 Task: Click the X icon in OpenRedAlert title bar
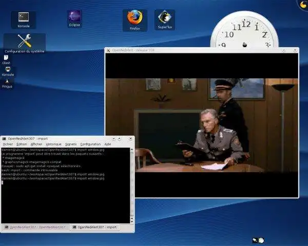pyautogui.click(x=108, y=50)
